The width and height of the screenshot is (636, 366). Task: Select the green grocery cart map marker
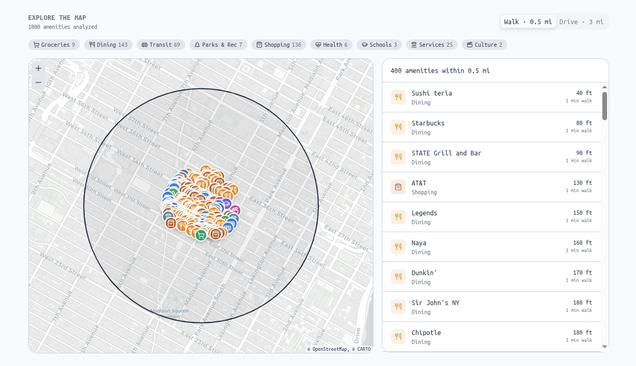200,235
